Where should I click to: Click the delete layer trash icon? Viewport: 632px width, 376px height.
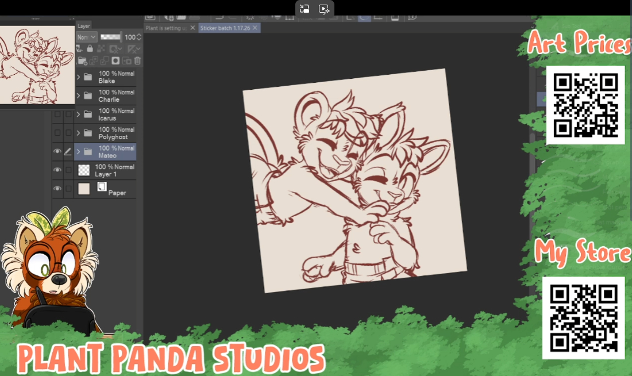(137, 60)
